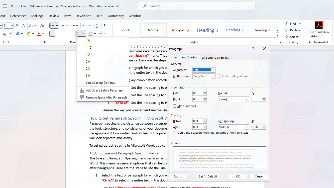Choose Line Spacing Options from the menu

point(101,83)
